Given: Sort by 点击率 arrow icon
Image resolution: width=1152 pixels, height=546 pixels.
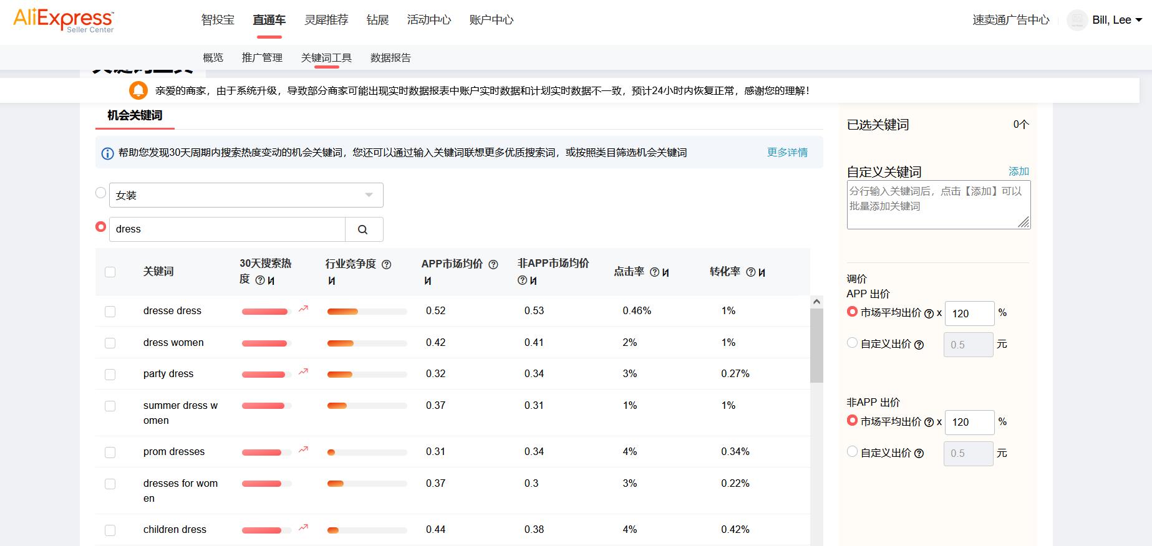Looking at the screenshot, I should click(x=666, y=272).
